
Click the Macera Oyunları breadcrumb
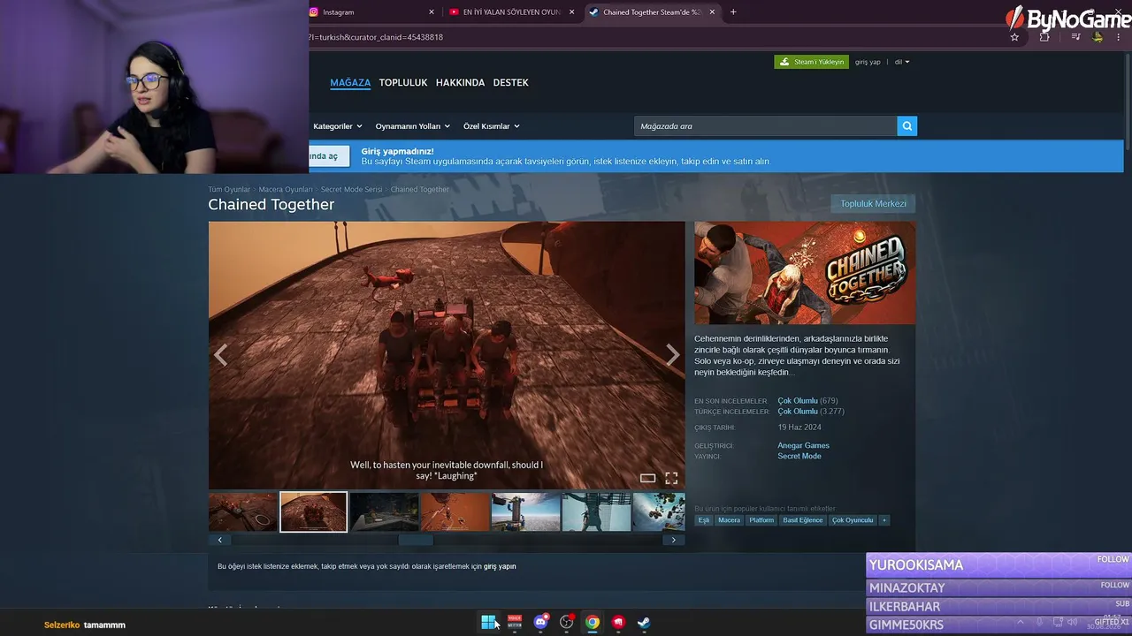[x=286, y=190]
